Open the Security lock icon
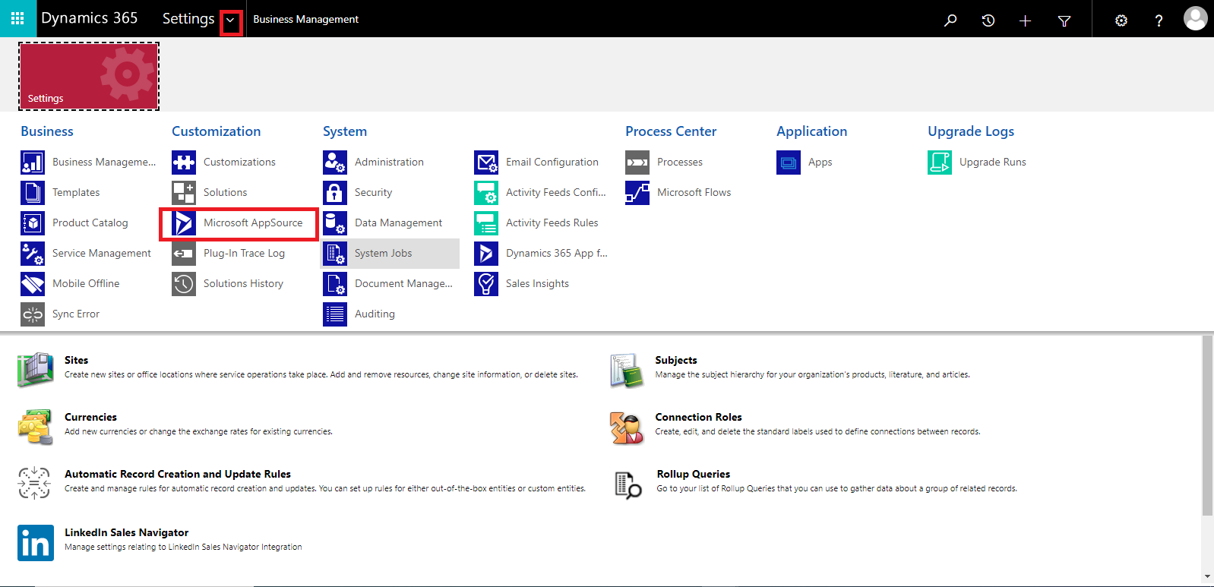The height and width of the screenshot is (587, 1214). (x=335, y=193)
